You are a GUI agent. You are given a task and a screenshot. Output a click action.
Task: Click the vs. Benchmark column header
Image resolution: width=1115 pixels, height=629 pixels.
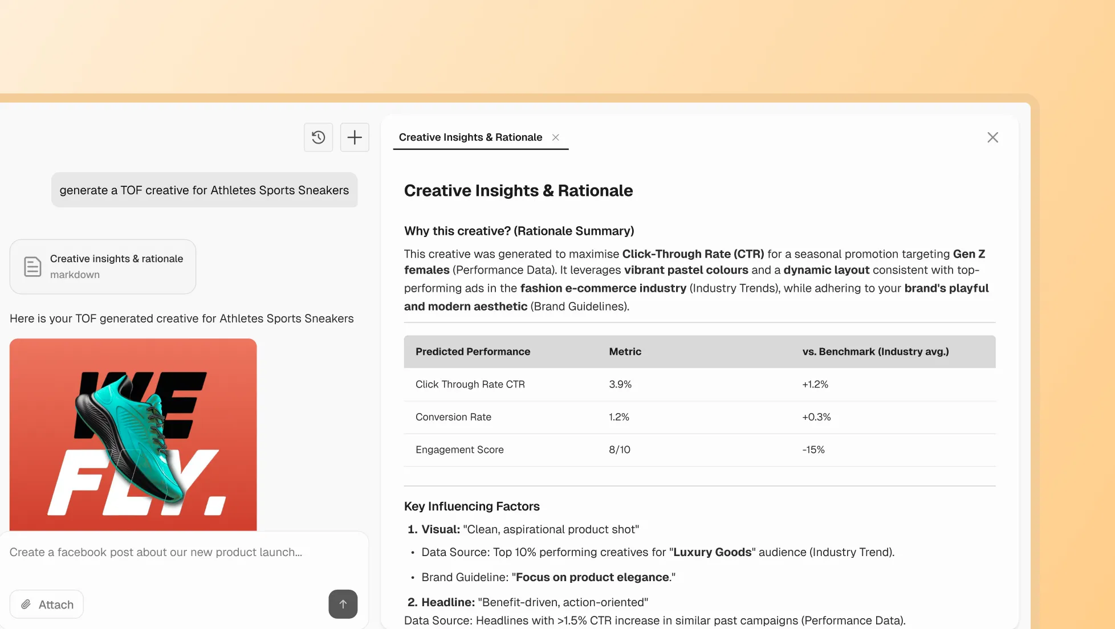click(x=876, y=352)
